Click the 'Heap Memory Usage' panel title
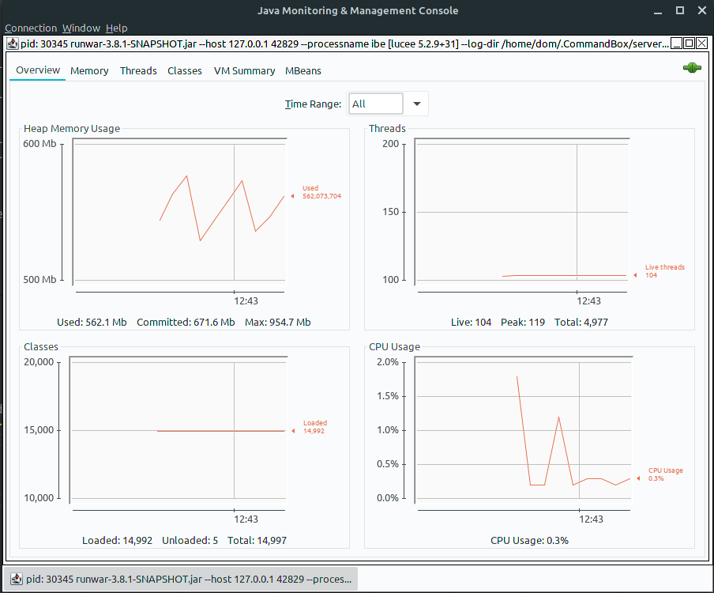This screenshot has width=714, height=593. [x=72, y=129]
